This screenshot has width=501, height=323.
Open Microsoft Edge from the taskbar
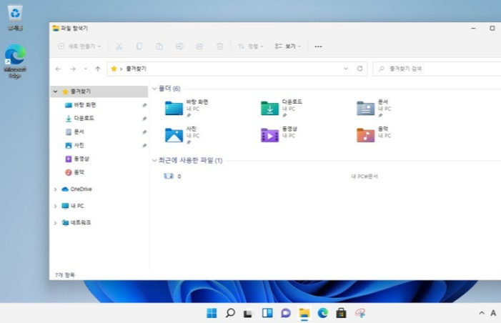323,313
